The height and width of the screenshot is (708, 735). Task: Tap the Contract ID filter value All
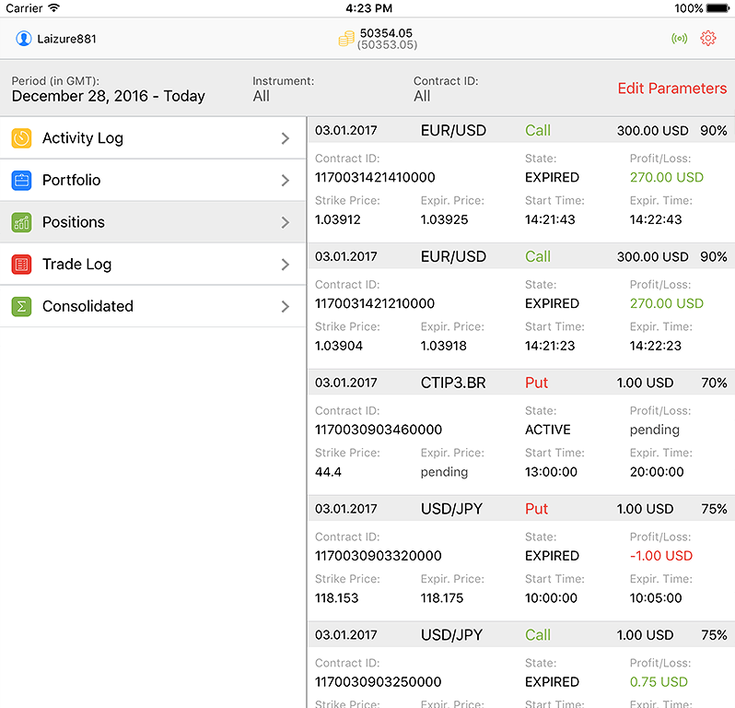422,96
